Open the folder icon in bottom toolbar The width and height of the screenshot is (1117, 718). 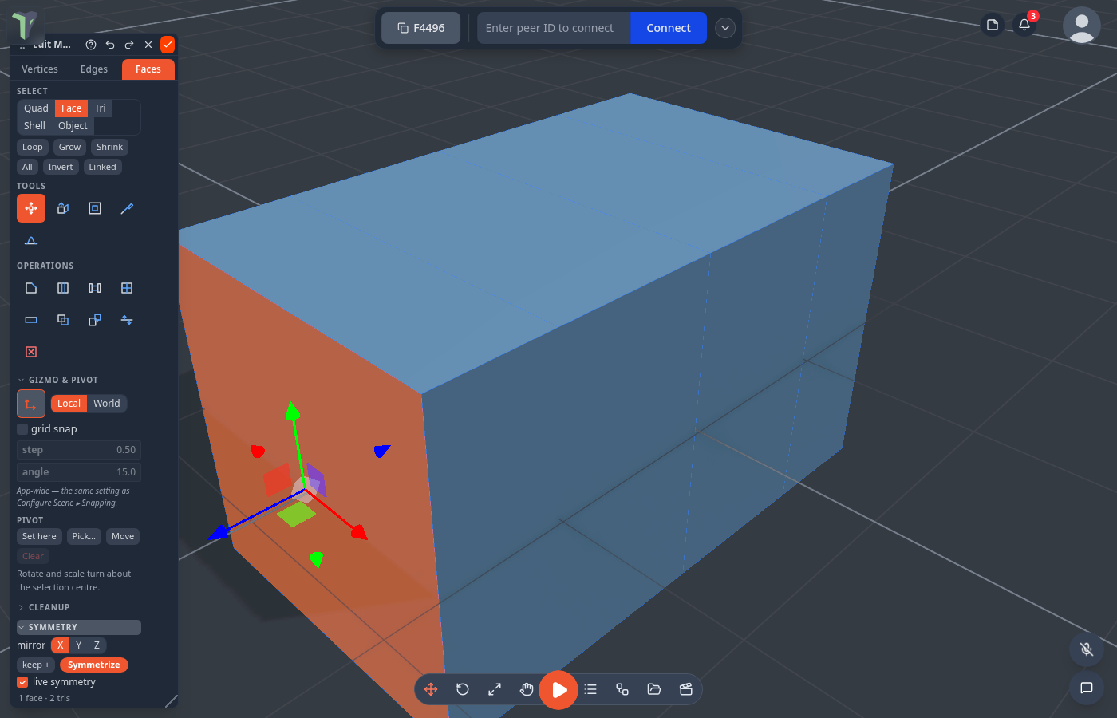[654, 689]
